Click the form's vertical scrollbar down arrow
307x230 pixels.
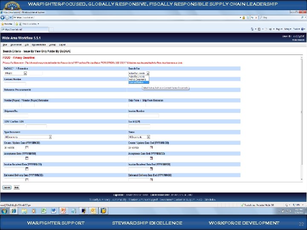(302, 179)
